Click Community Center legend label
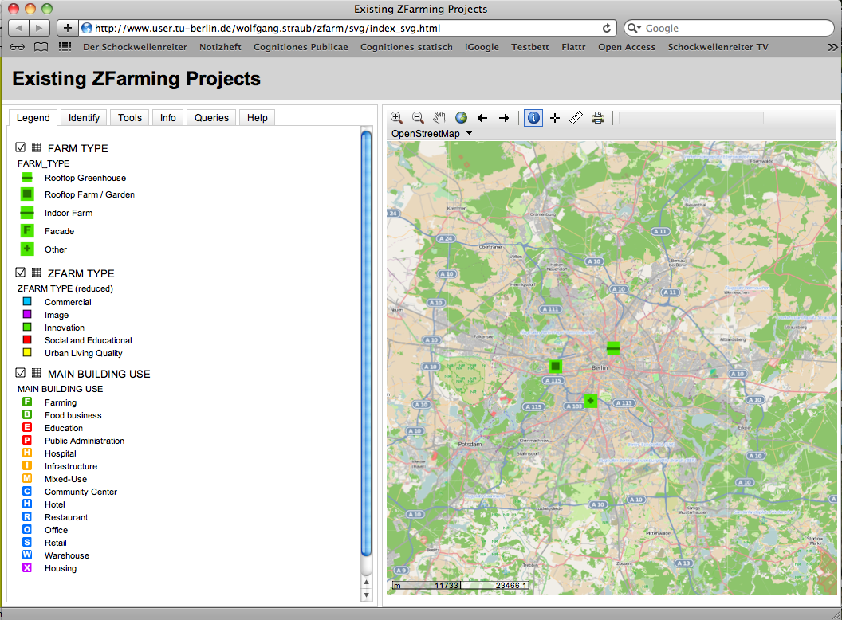842x620 pixels. [81, 492]
